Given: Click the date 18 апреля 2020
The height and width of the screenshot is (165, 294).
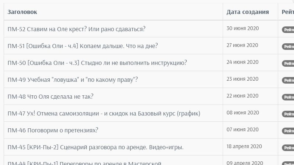Looking at the screenshot, I should [244, 146].
